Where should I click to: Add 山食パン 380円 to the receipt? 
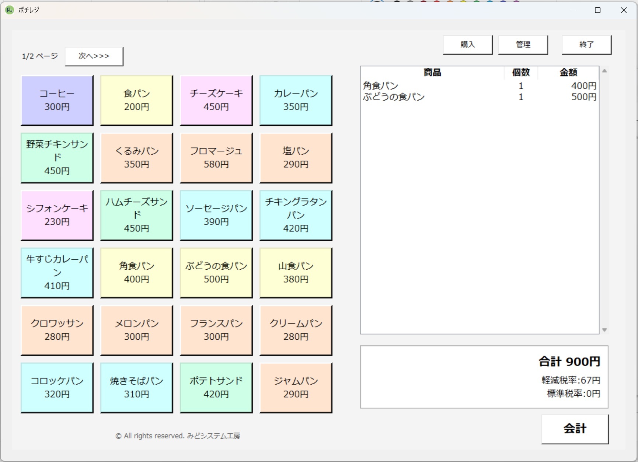tap(295, 273)
